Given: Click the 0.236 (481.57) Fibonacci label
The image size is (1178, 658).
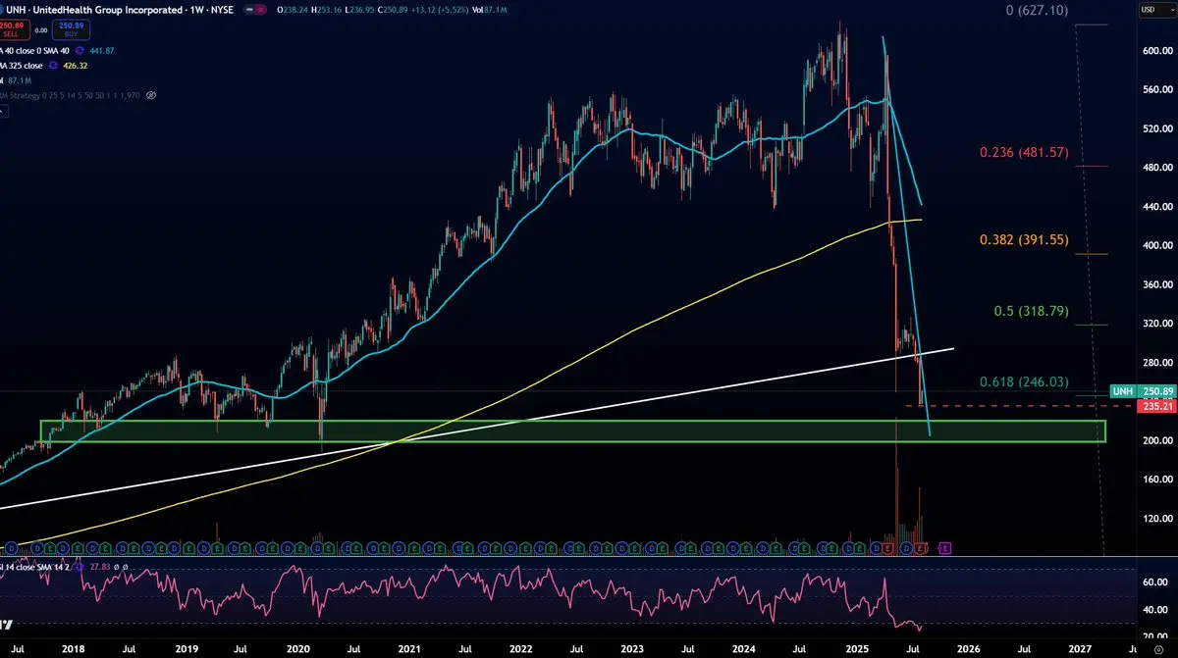Looking at the screenshot, I should pos(1024,154).
